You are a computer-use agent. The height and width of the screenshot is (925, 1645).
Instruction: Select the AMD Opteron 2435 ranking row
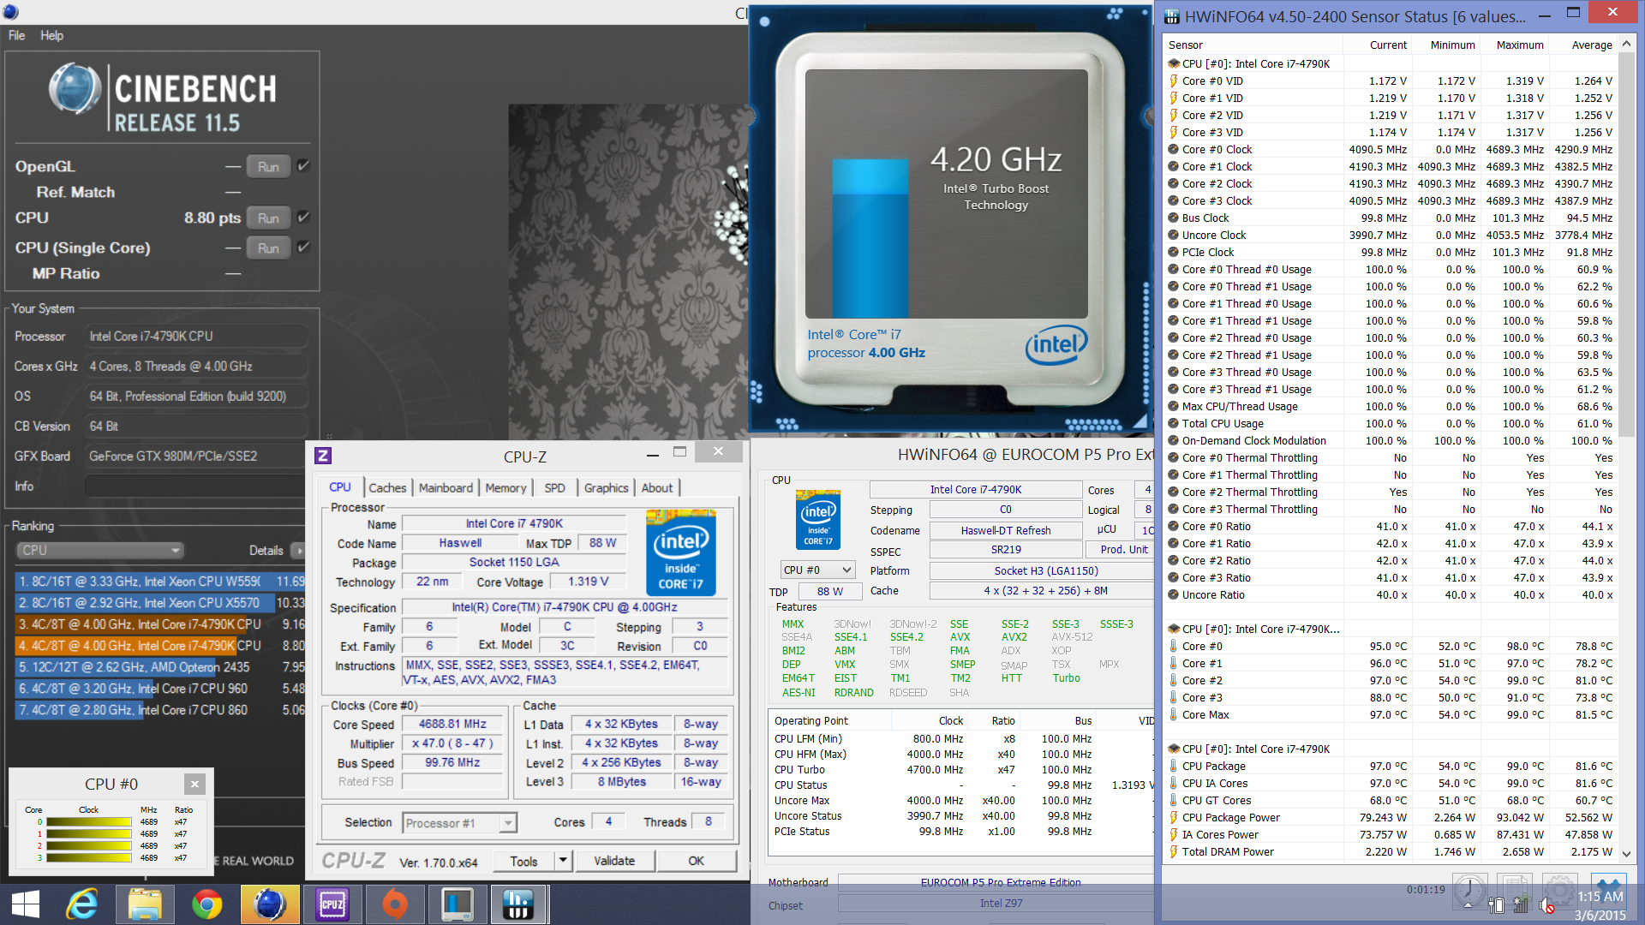point(159,667)
